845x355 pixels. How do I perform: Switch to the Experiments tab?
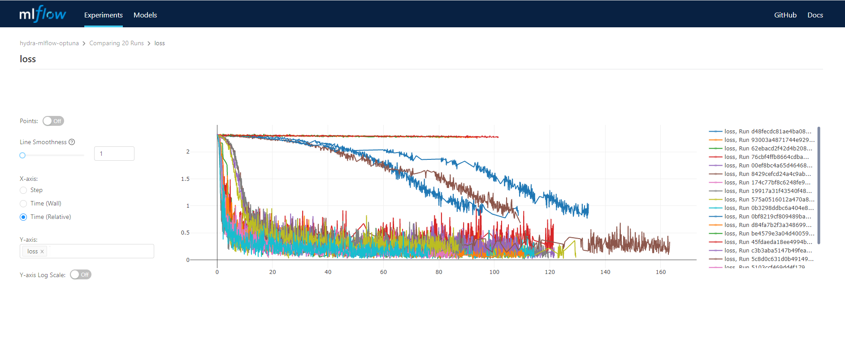pyautogui.click(x=104, y=15)
